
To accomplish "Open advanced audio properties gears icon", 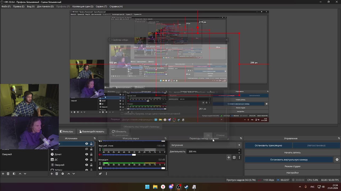I will [x=100, y=174].
